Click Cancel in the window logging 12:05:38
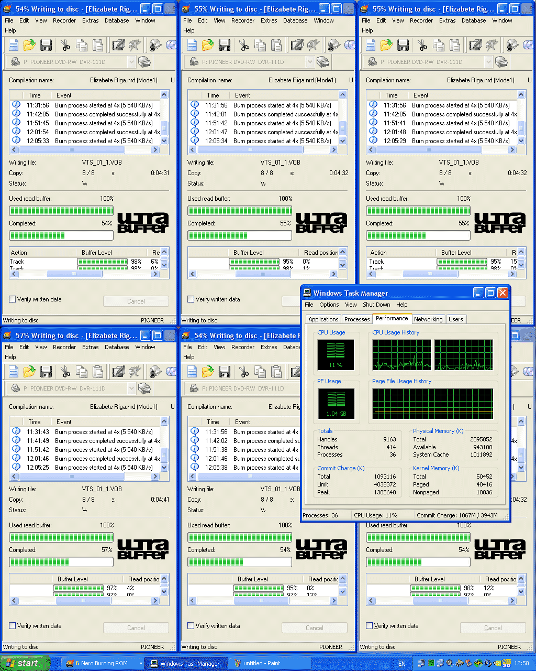Viewport: 536px width, 671px height. click(x=315, y=627)
